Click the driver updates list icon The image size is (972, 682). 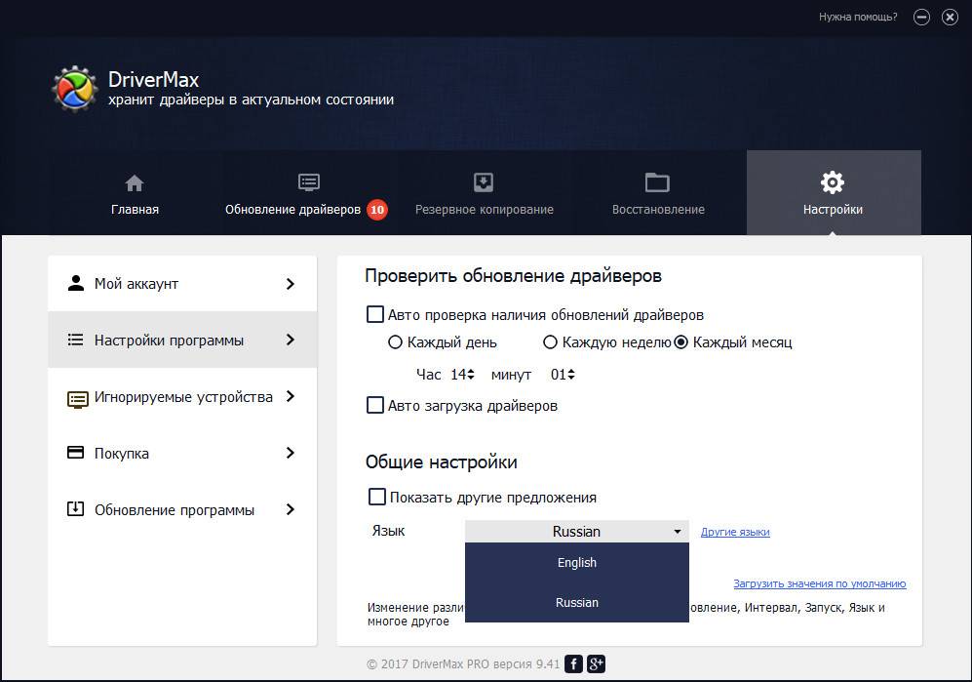pos(309,182)
